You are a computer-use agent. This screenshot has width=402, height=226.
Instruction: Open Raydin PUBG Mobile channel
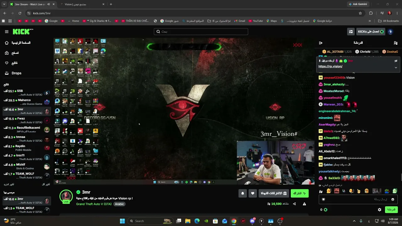[x=27, y=148]
